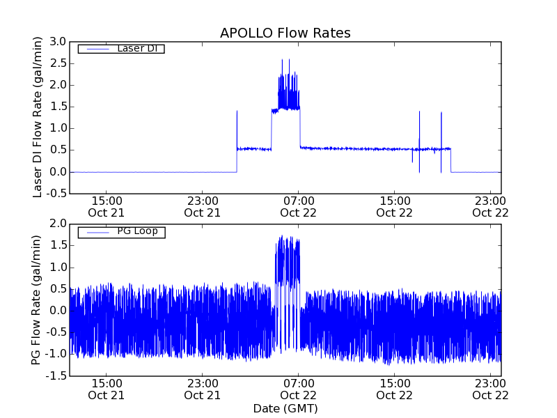
Task: Click the 3.0 tick on Laser DI axis
Action: [x=58, y=42]
